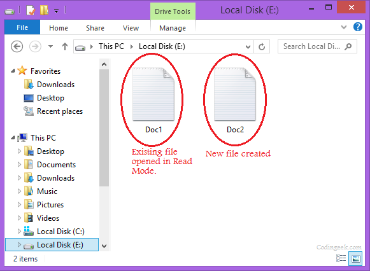This screenshot has width=370, height=271.
Task: Select the large icons view button
Action: [x=355, y=258]
